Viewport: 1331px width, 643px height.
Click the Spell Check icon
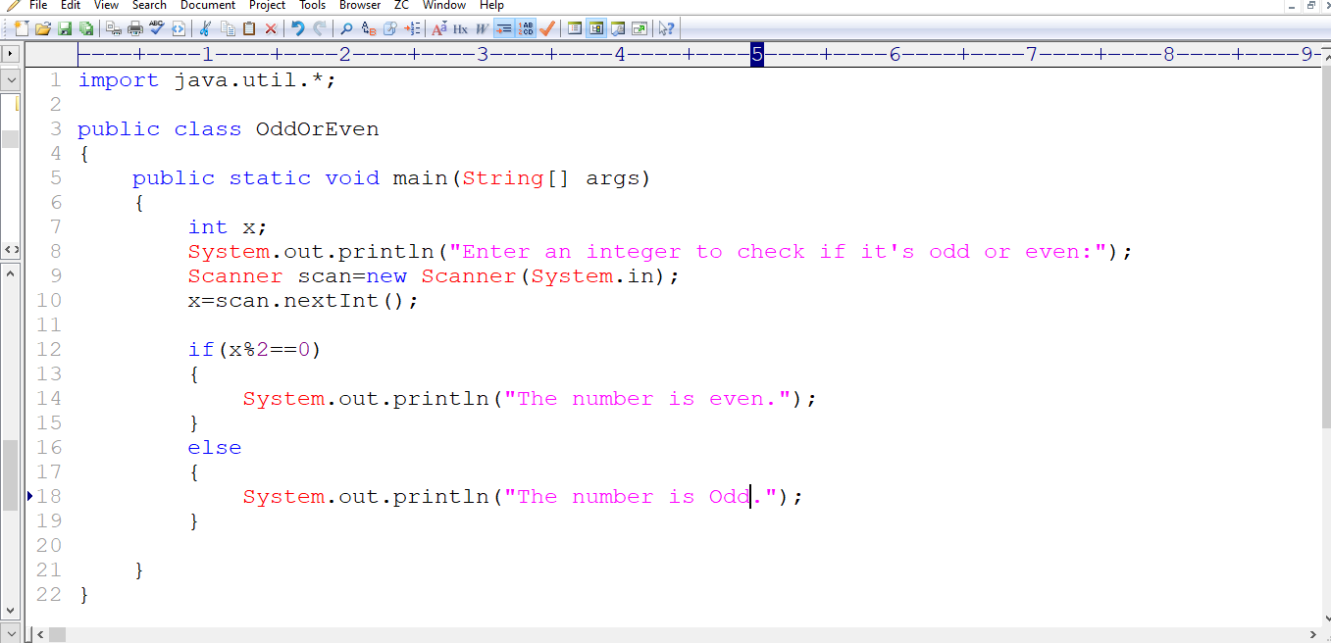click(156, 28)
